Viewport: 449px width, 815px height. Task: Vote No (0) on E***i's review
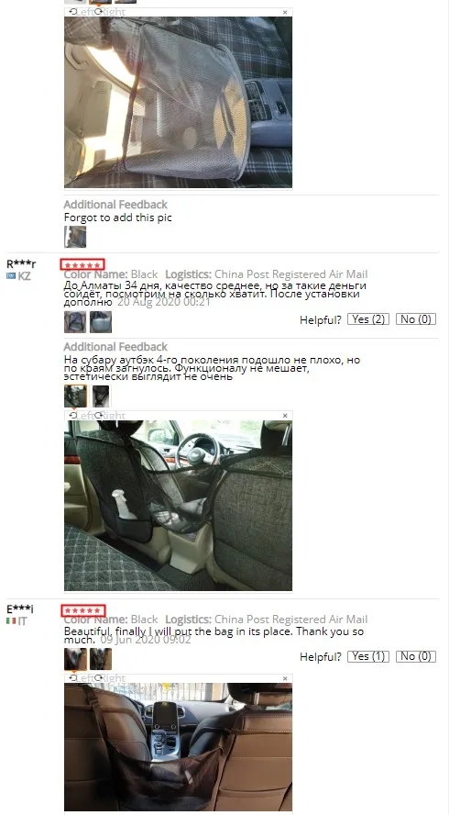coord(416,656)
